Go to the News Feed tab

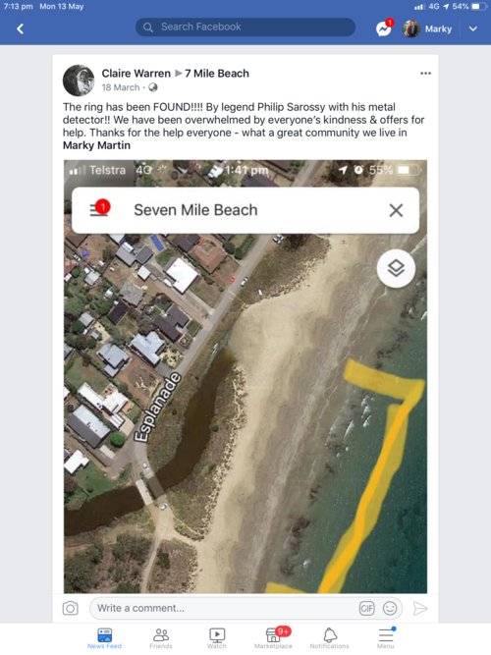coord(104,638)
